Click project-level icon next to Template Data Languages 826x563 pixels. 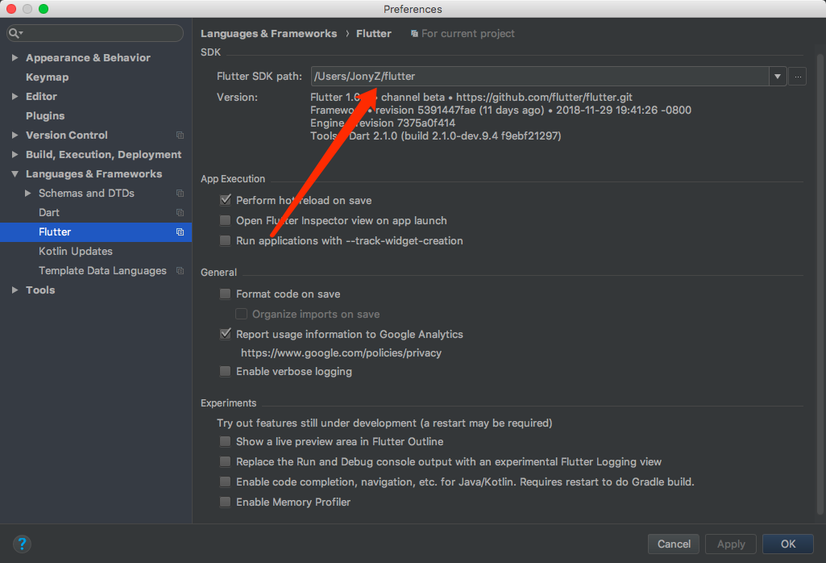tap(181, 270)
